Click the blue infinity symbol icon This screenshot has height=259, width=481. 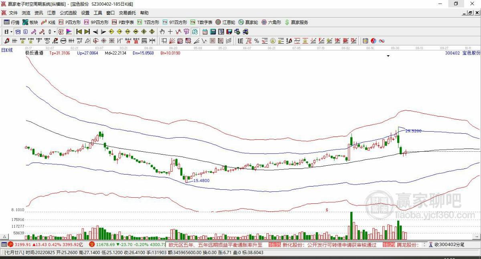382,40
